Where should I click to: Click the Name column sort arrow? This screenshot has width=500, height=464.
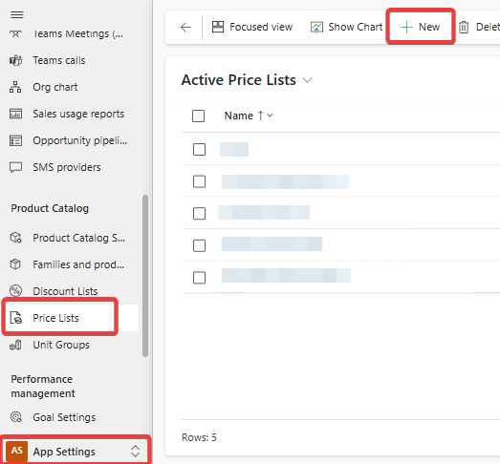pos(261,116)
